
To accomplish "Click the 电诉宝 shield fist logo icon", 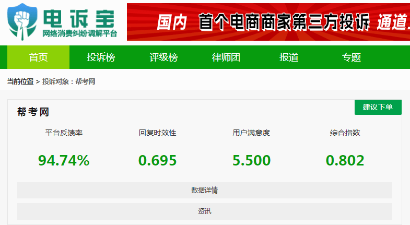I will (x=22, y=22).
